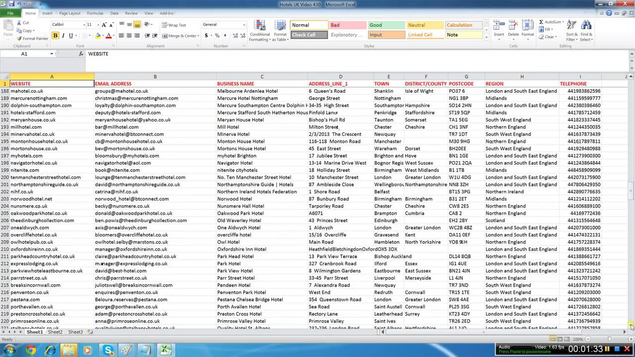Click the Align Text Left icon
The height and width of the screenshot is (357, 635).
click(x=122, y=36)
